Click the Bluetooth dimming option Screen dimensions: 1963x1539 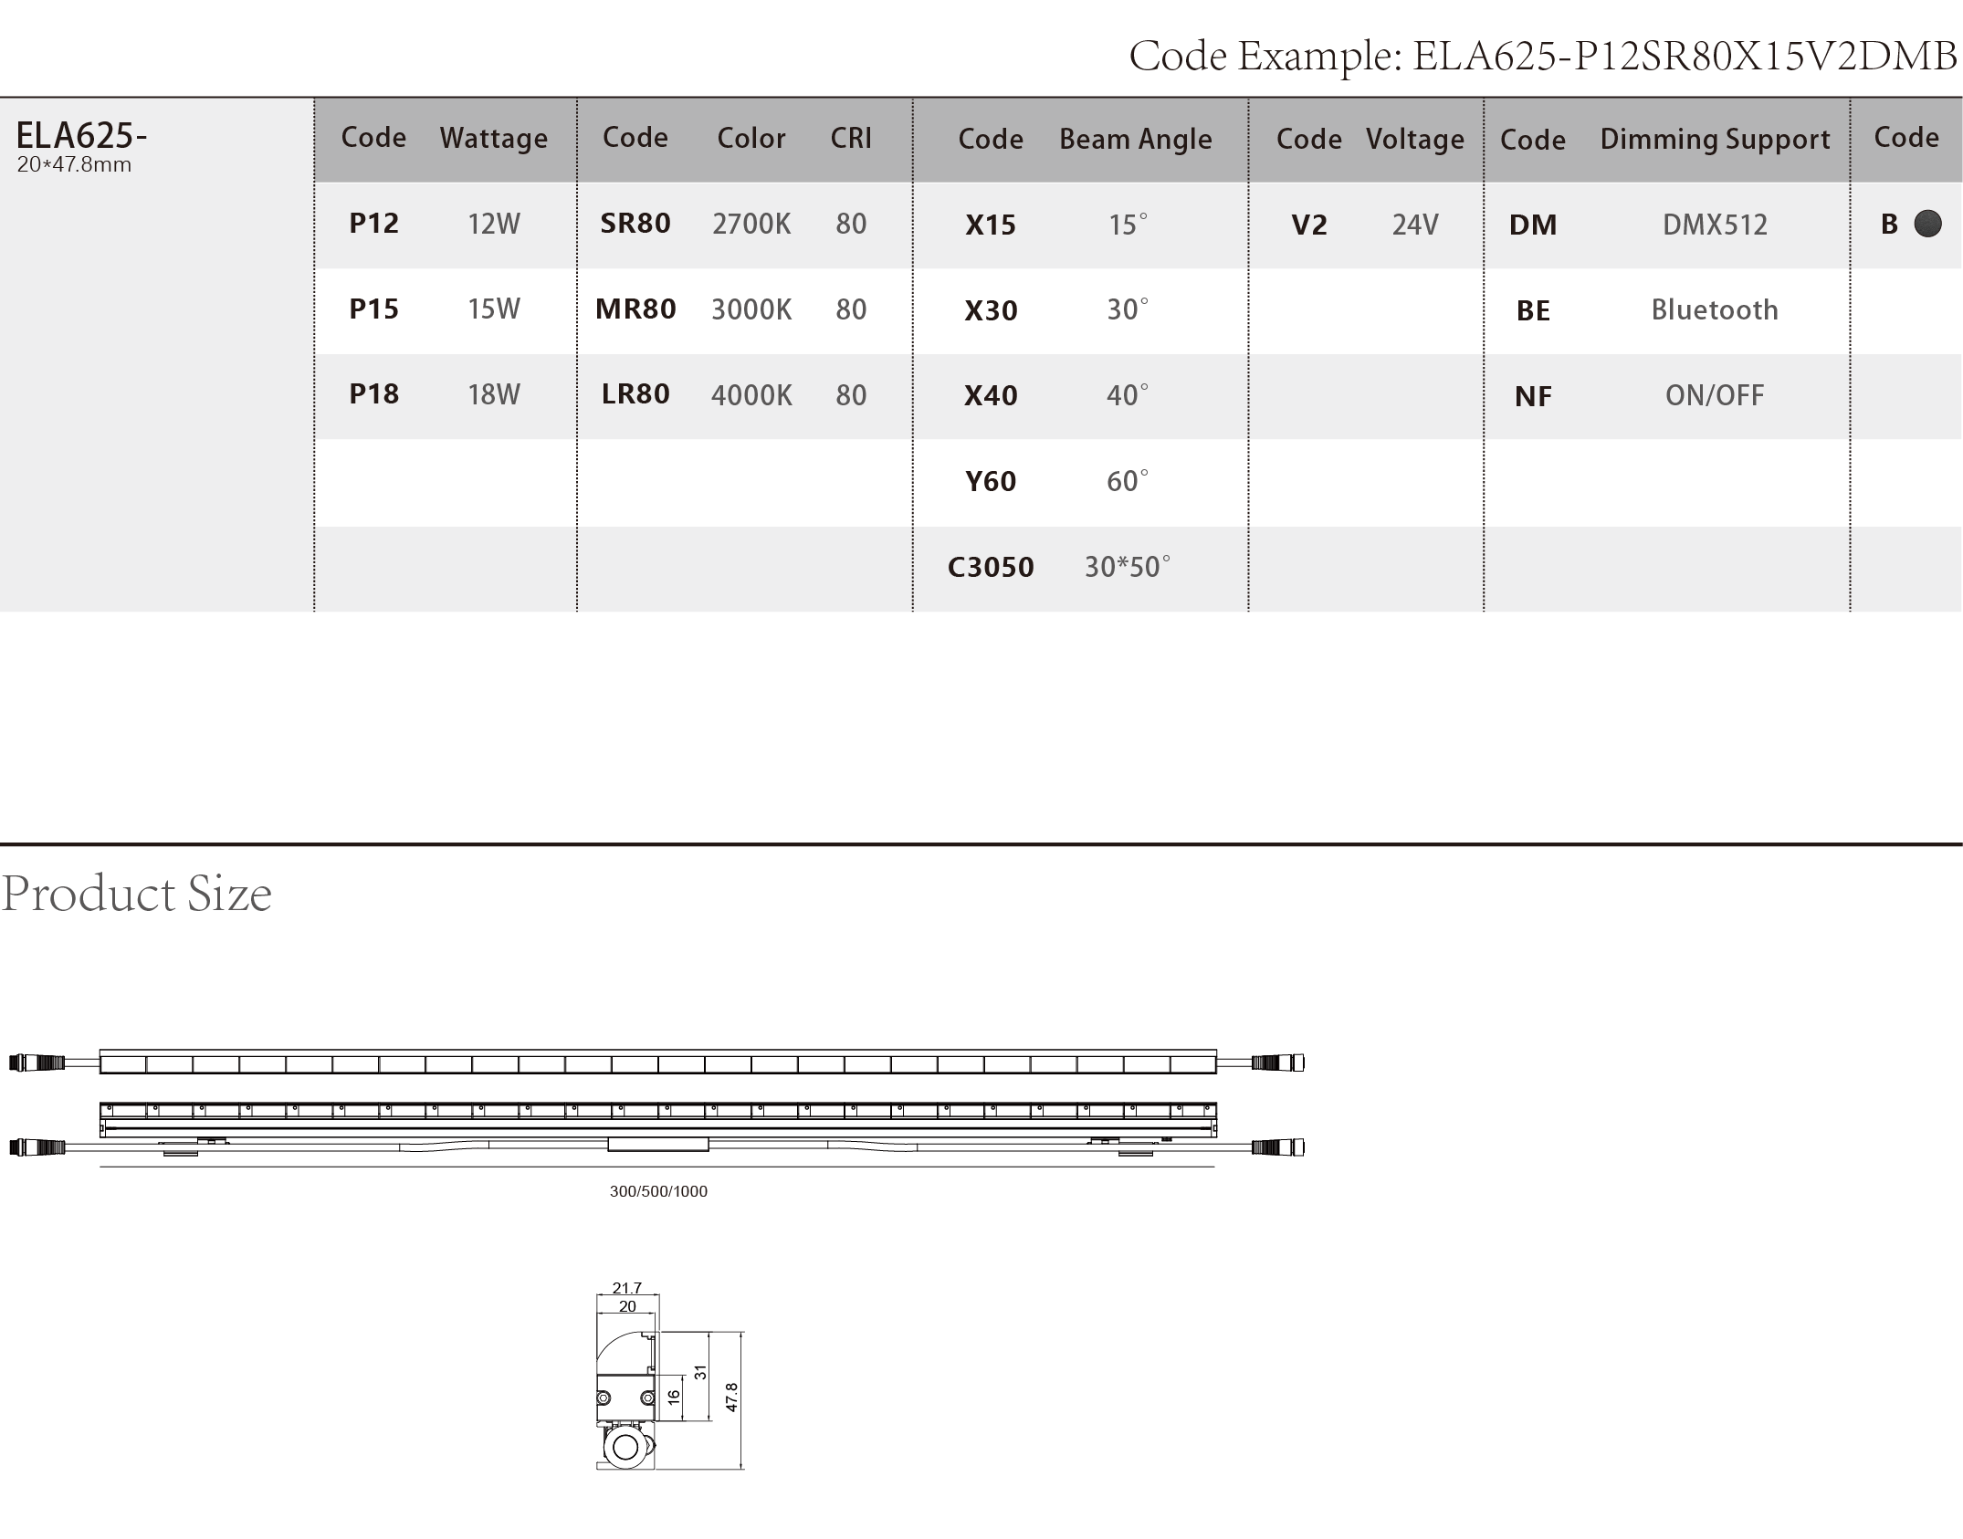(1715, 309)
